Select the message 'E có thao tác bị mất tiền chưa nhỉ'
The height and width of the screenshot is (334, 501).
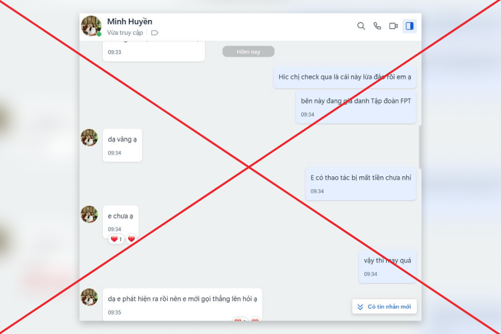coord(361,184)
